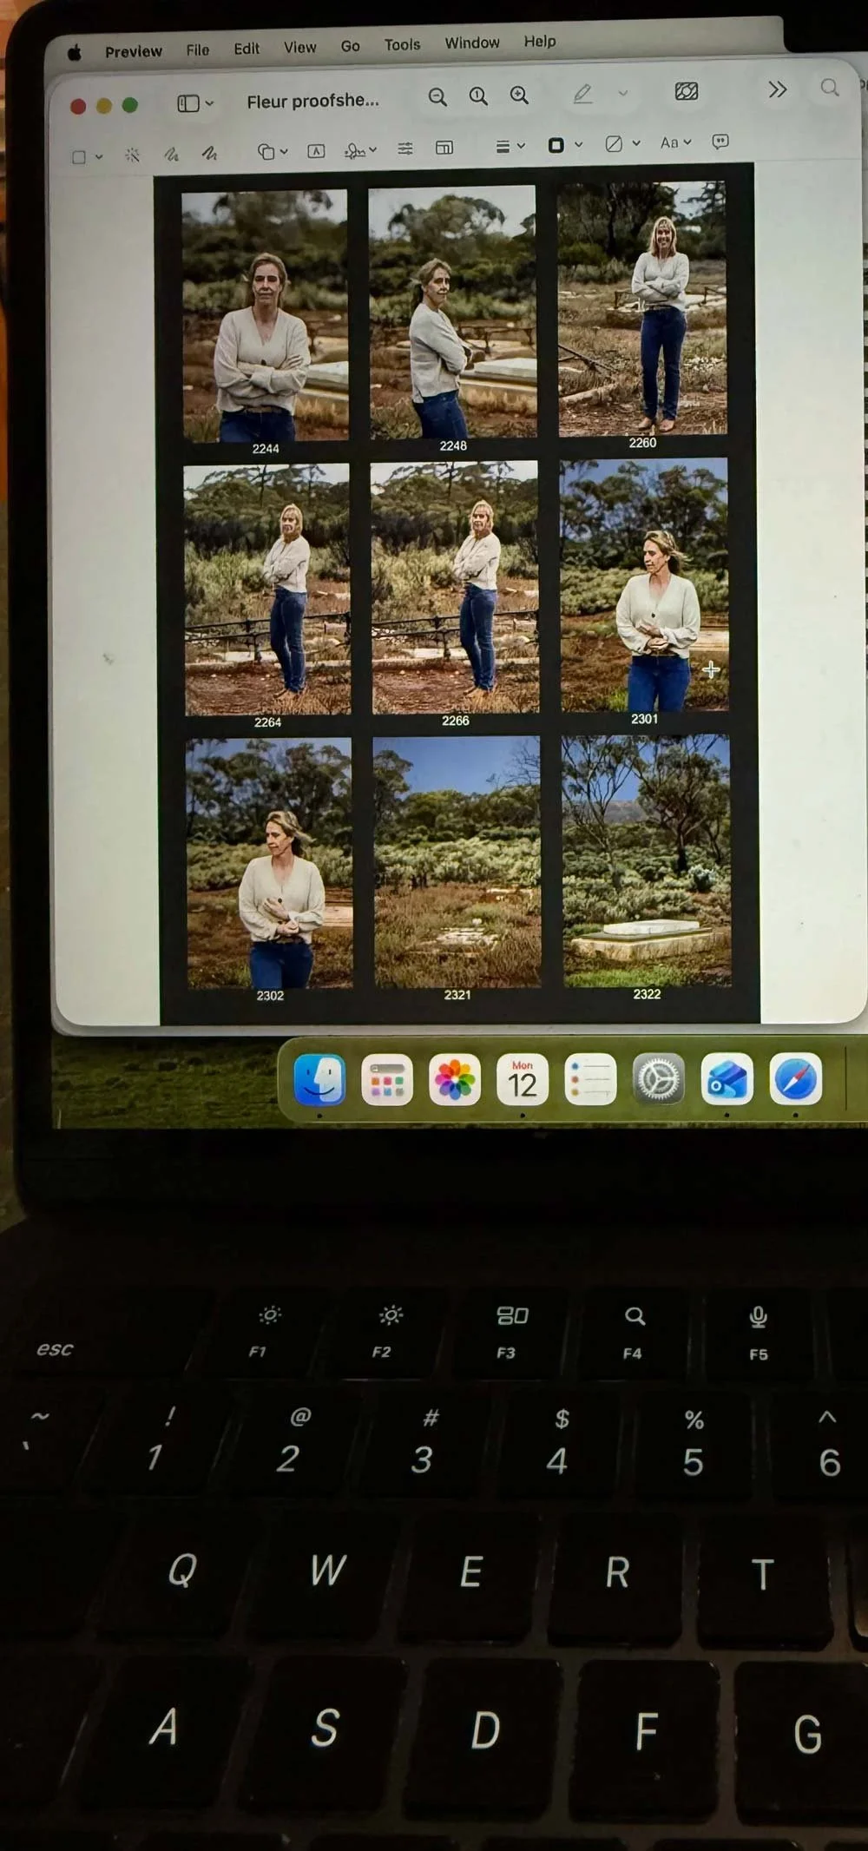Screen dimensions: 868x1851
Task: Click proof photo labeled 2248
Action: pos(452,312)
